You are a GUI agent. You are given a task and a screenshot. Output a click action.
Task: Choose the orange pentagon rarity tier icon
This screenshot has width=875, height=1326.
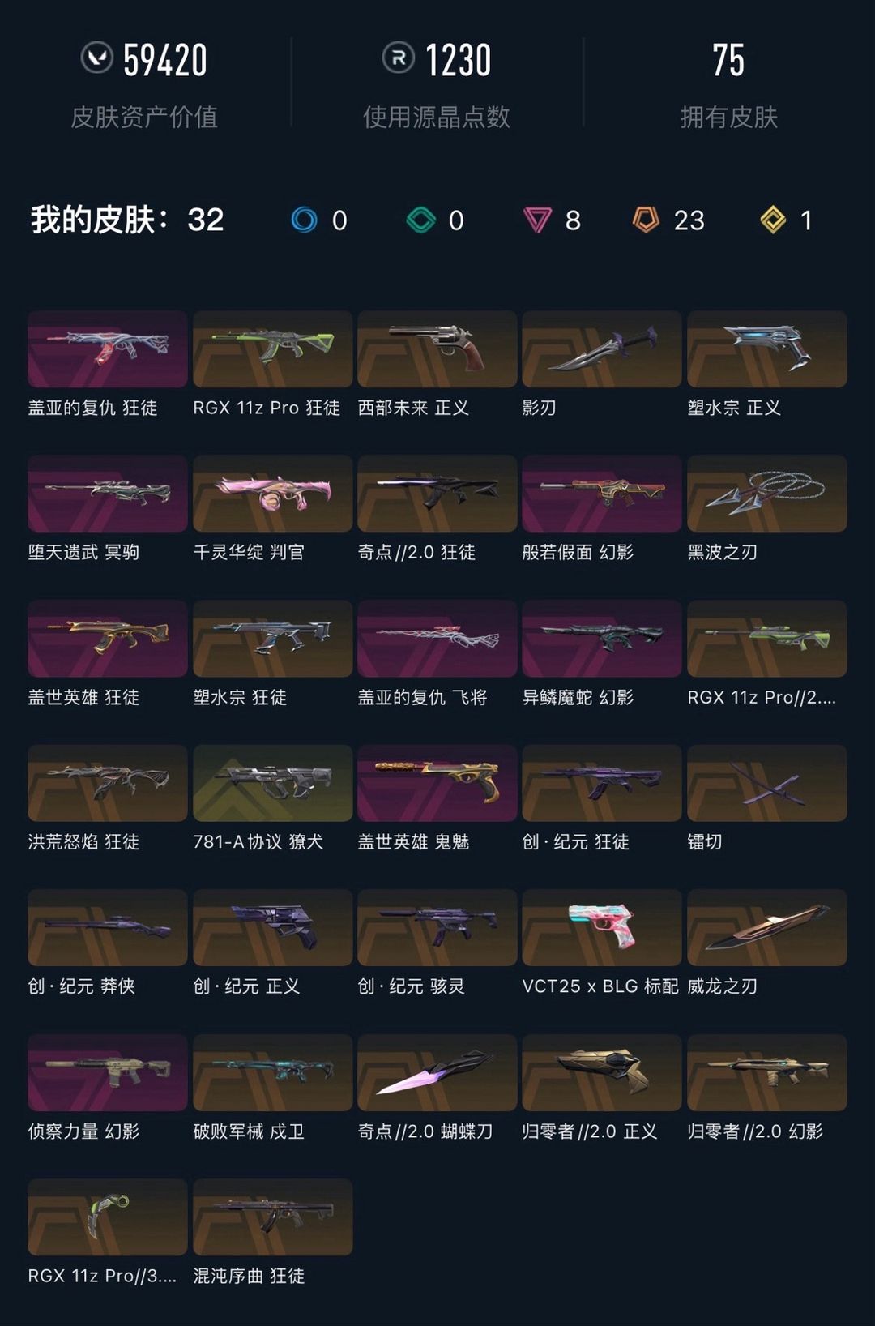tap(646, 220)
